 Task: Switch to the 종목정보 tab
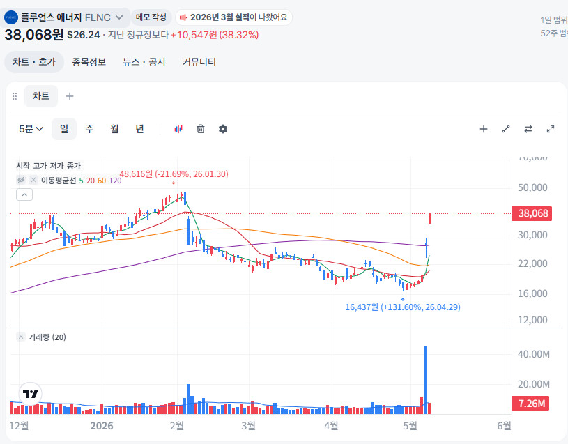(89, 62)
